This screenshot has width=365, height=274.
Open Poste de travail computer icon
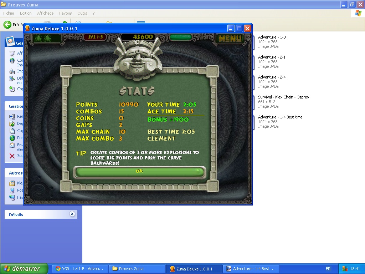(12, 190)
